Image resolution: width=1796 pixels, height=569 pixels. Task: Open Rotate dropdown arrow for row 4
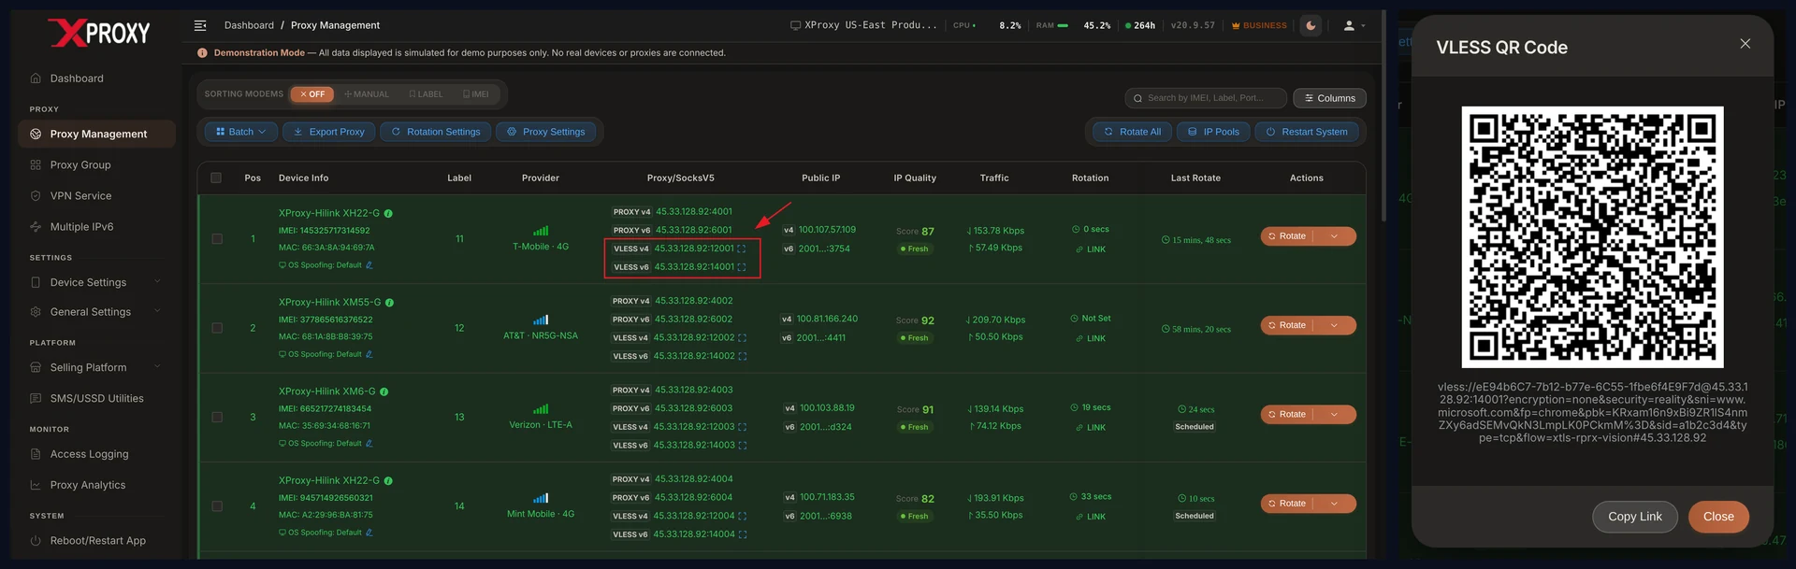click(1335, 504)
